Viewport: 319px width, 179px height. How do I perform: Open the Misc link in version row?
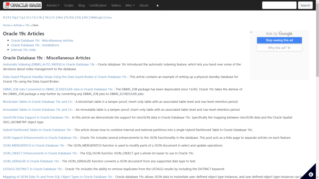coord(61,17)
